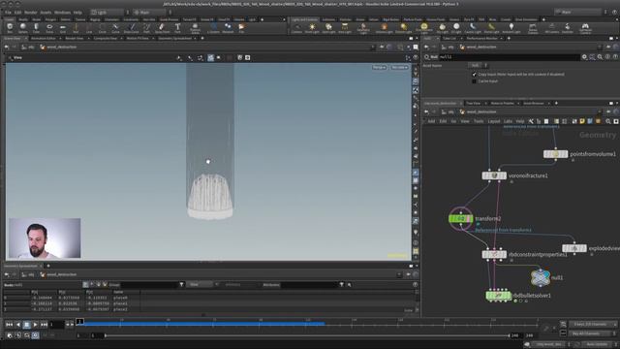Screen dimensions: 620x349
Task: Click the frame range slider bar
Action: pyautogui.click(x=307, y=335)
